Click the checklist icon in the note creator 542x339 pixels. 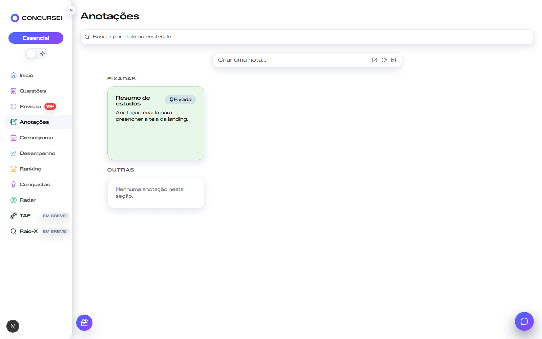[375, 60]
